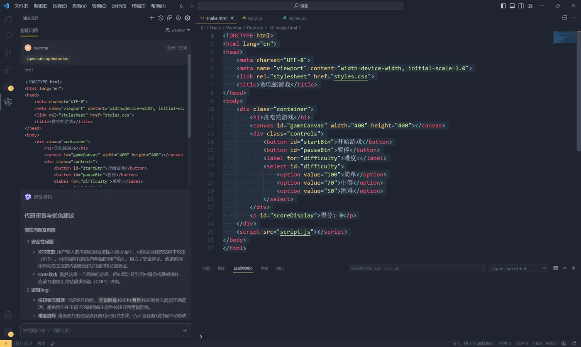The height and width of the screenshot is (347, 581).
Task: Toggle primary side bar visibility
Action: pos(503,6)
